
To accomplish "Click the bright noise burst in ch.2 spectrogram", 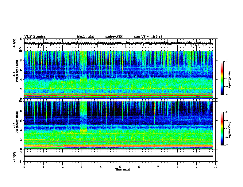I will pos(83,117).
